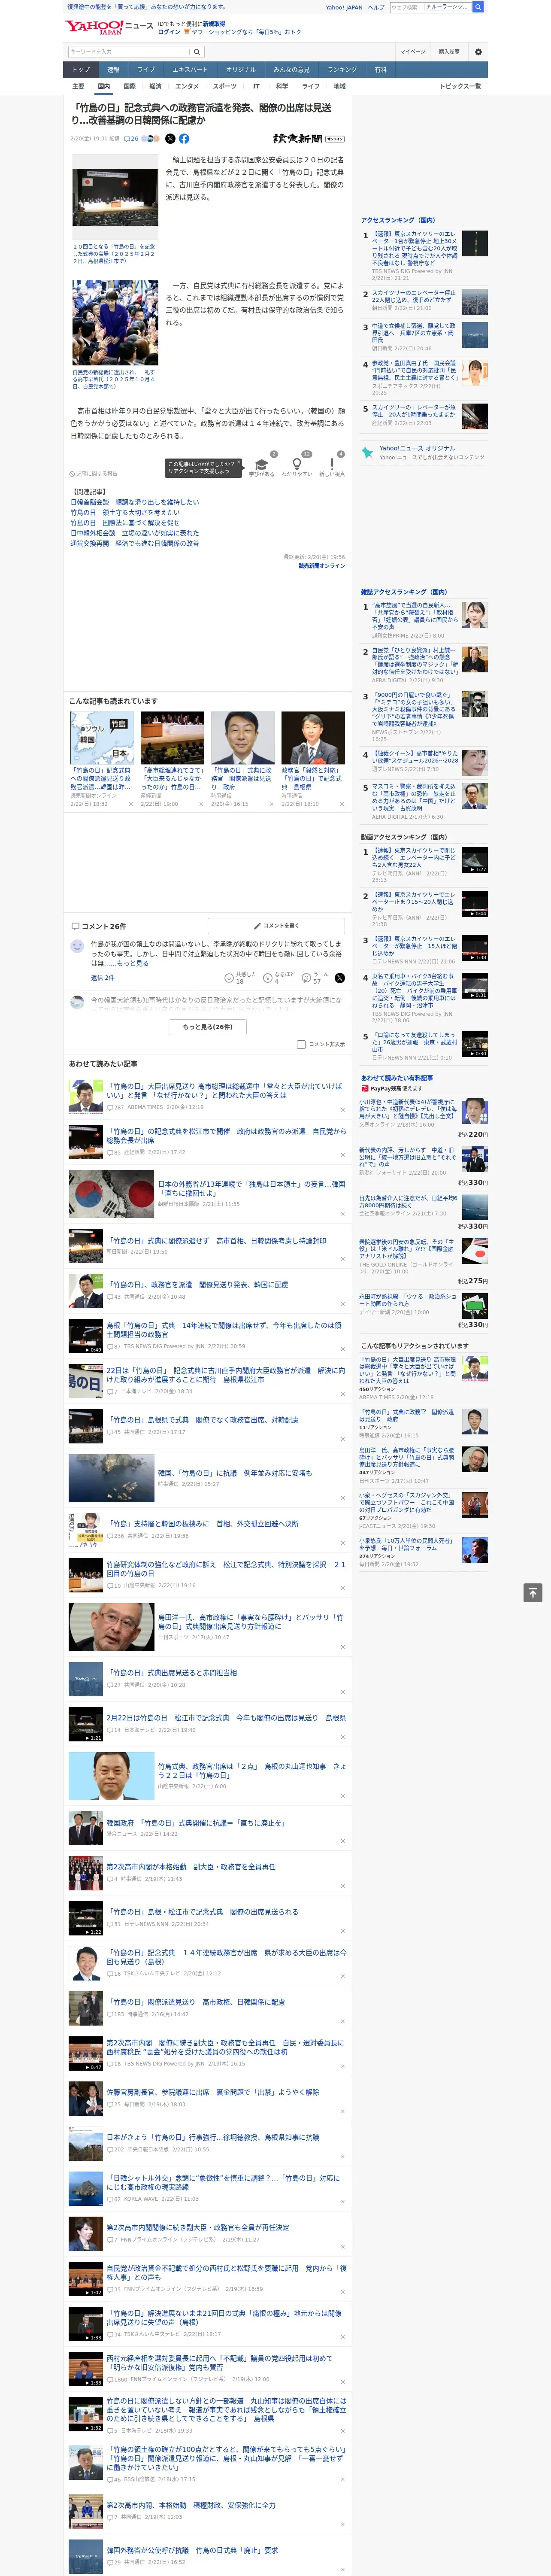React with 学びがある graduation cap icon
The width and height of the screenshot is (551, 2576).
pyautogui.click(x=262, y=465)
